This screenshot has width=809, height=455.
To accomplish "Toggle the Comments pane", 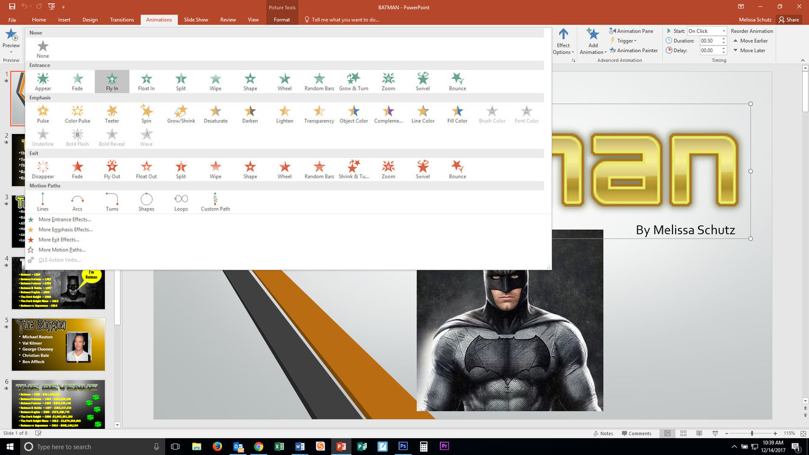I will (x=636, y=433).
